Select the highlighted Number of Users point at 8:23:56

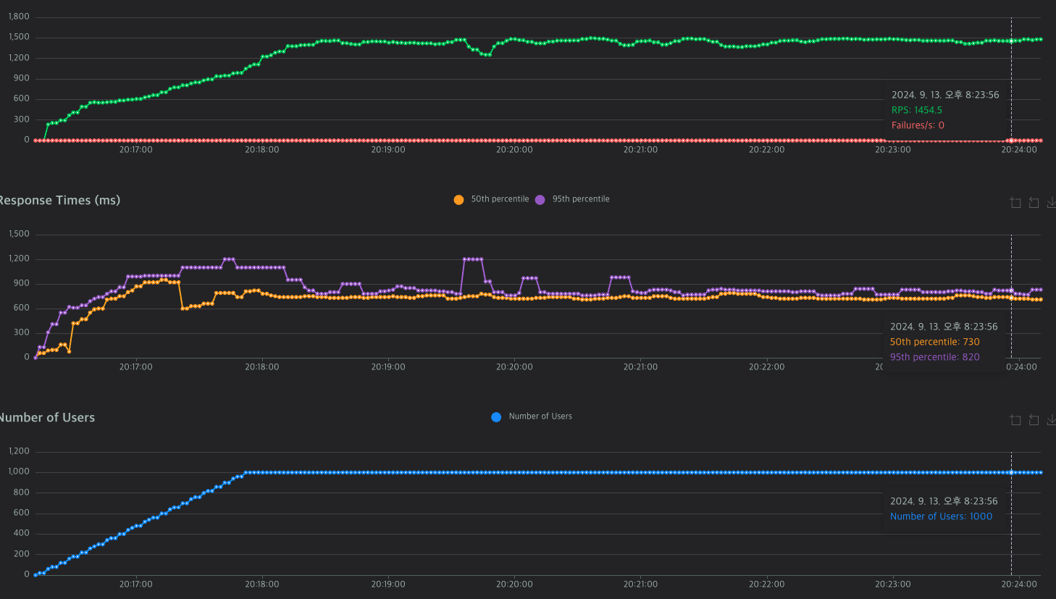1012,472
